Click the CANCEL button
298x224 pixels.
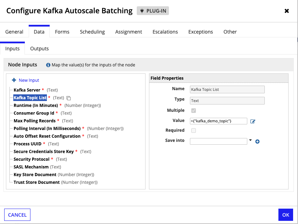(17, 215)
